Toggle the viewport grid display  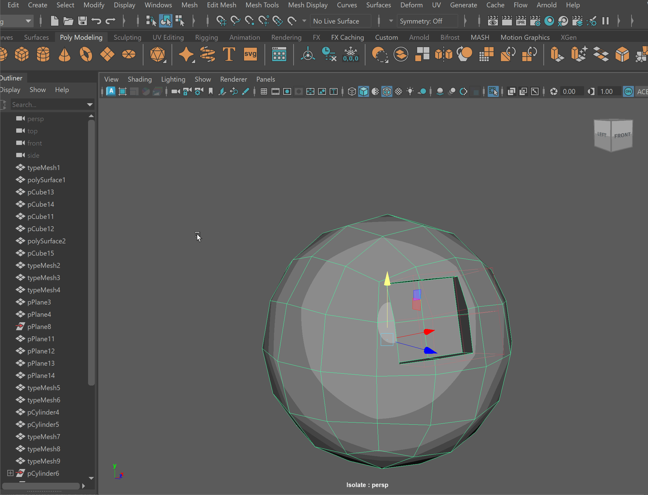coord(264,91)
